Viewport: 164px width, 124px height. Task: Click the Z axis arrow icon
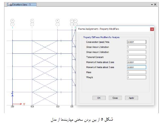(x=12, y=94)
